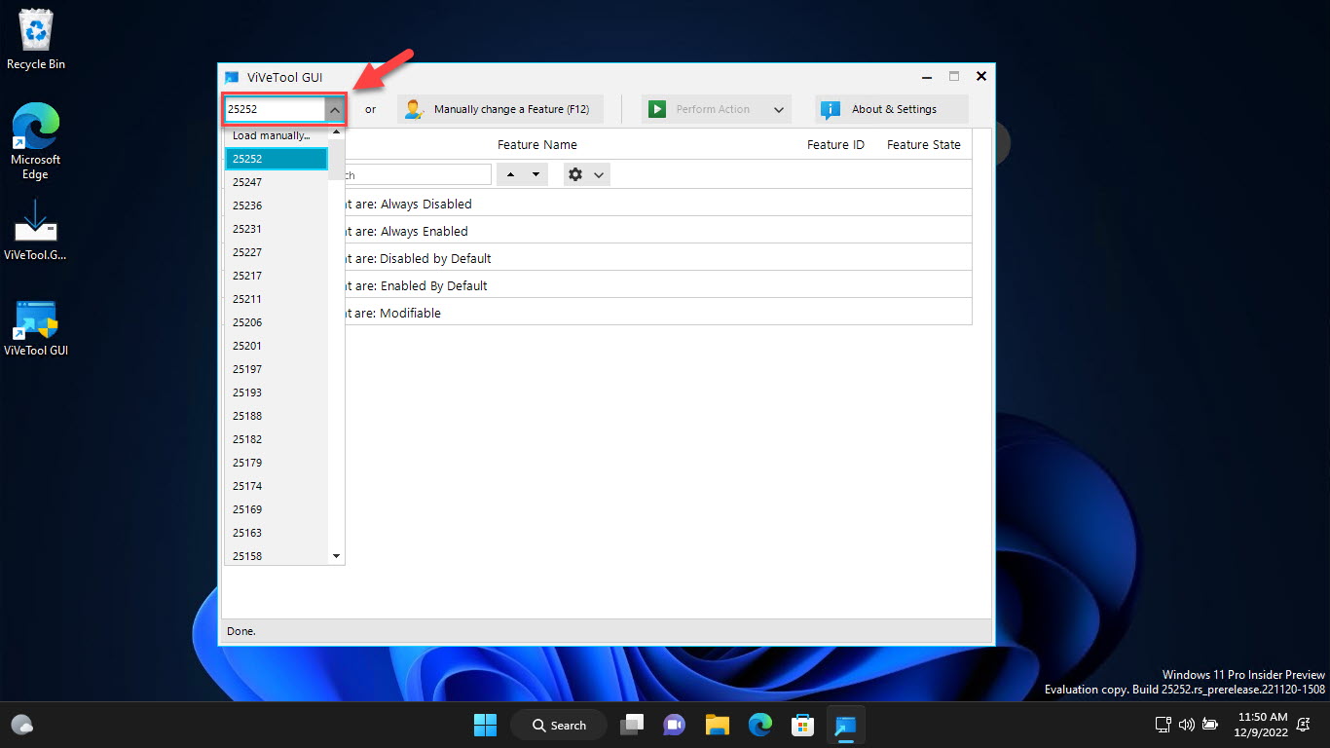Open File Explorer from the taskbar
Screen dimensions: 1330x748
718,725
